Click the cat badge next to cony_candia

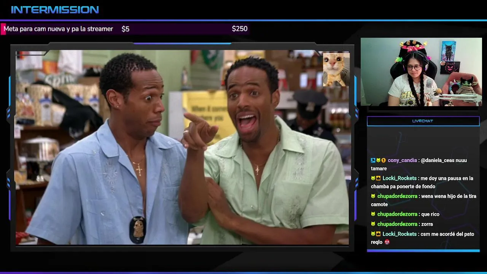379,160
